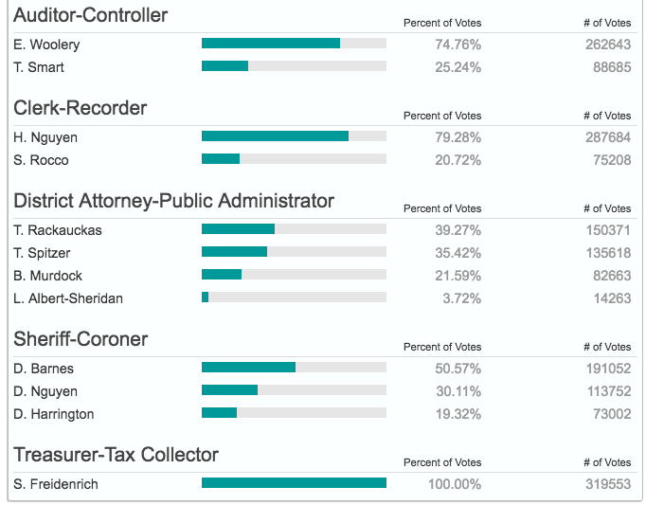Click T. Smart's vote progress bar
The image size is (646, 505).
pyautogui.click(x=294, y=66)
